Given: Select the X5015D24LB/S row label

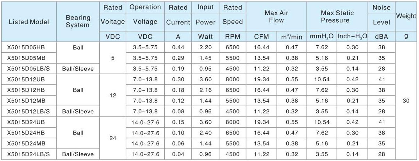Looking at the screenshot, I should point(29,154).
